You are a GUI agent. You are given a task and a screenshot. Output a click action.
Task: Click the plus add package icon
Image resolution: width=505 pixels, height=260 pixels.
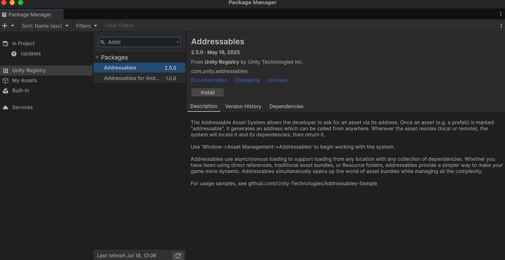pos(5,26)
